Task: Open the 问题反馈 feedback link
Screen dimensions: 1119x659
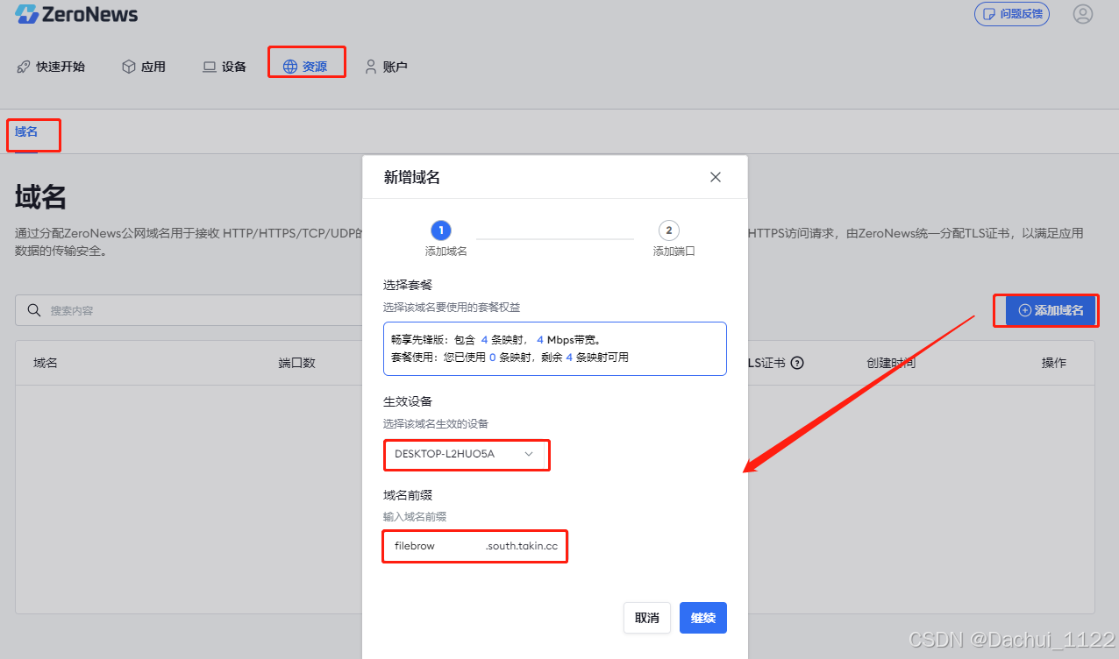Action: [x=1011, y=14]
